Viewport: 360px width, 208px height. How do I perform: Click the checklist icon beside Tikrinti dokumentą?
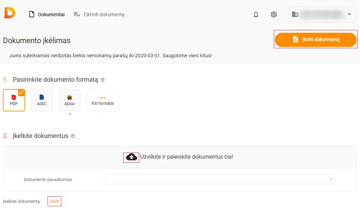tap(77, 14)
